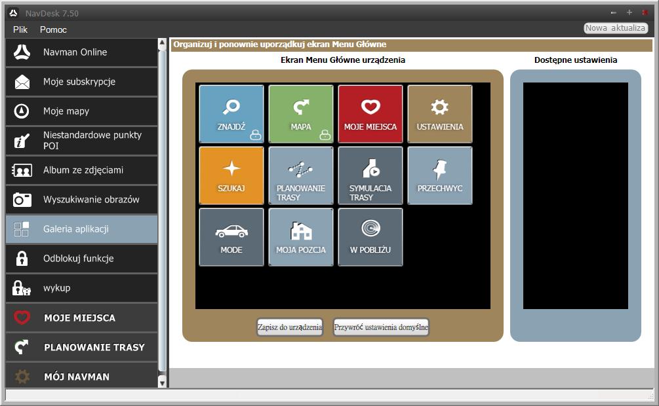Click the lock badge on the ZNAJDŹ tile

click(256, 135)
